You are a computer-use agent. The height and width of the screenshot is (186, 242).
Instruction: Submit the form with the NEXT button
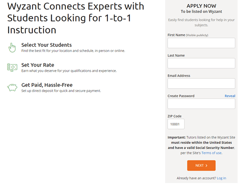(201, 165)
